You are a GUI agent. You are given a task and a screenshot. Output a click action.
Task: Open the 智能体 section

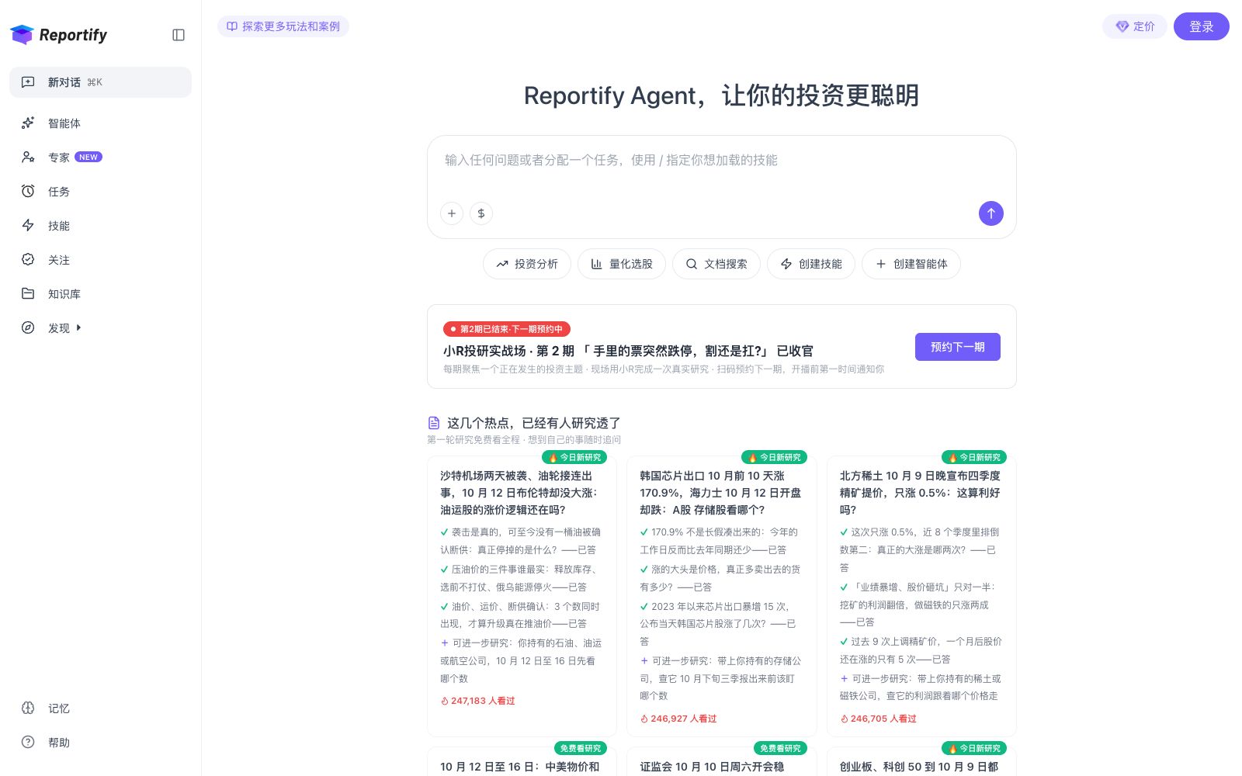tap(100, 123)
